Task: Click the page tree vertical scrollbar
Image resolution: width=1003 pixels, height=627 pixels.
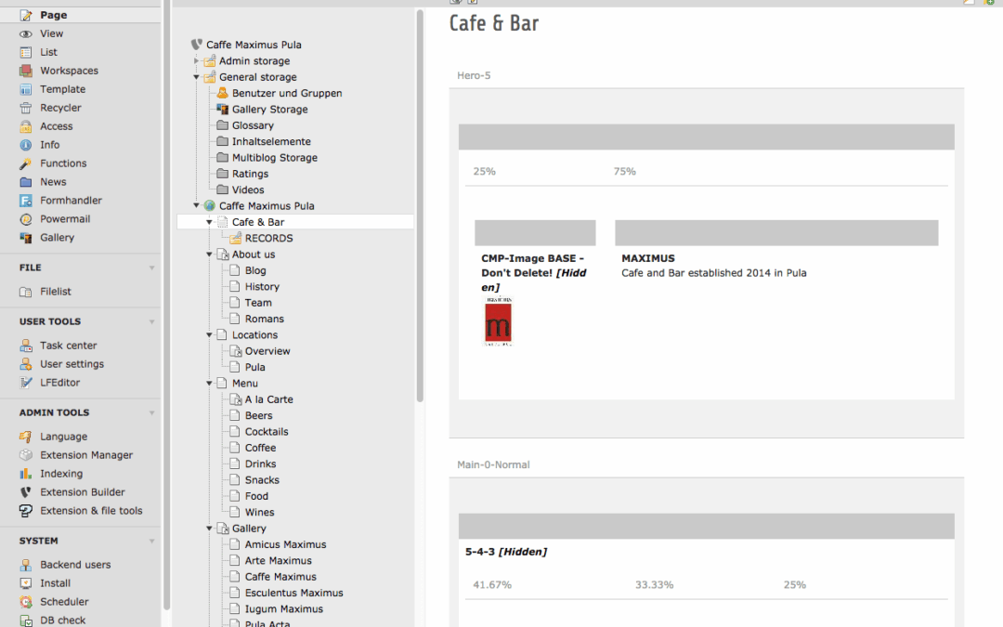Action: [x=421, y=204]
